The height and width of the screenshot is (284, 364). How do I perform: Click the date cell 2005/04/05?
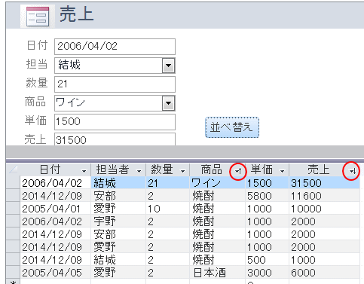pyautogui.click(x=55, y=273)
